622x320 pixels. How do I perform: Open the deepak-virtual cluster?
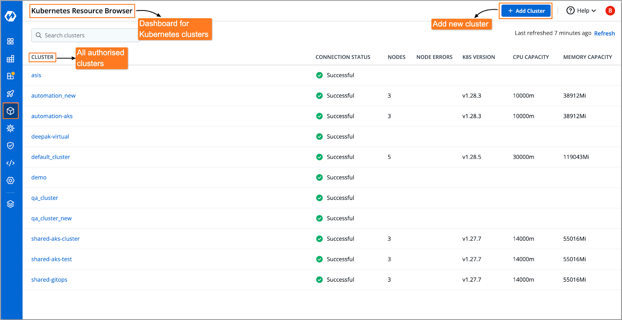click(x=50, y=136)
